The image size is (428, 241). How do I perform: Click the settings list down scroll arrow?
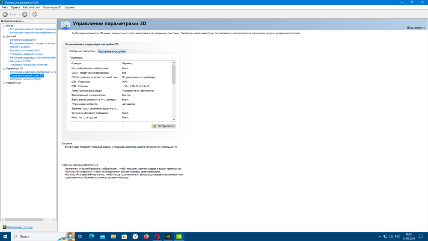(x=174, y=119)
